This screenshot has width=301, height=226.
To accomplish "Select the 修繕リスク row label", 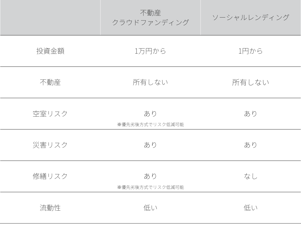I will point(50,176).
